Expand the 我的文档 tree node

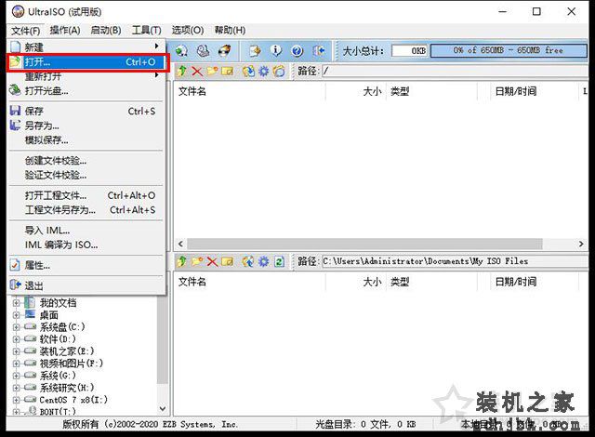coord(17,303)
